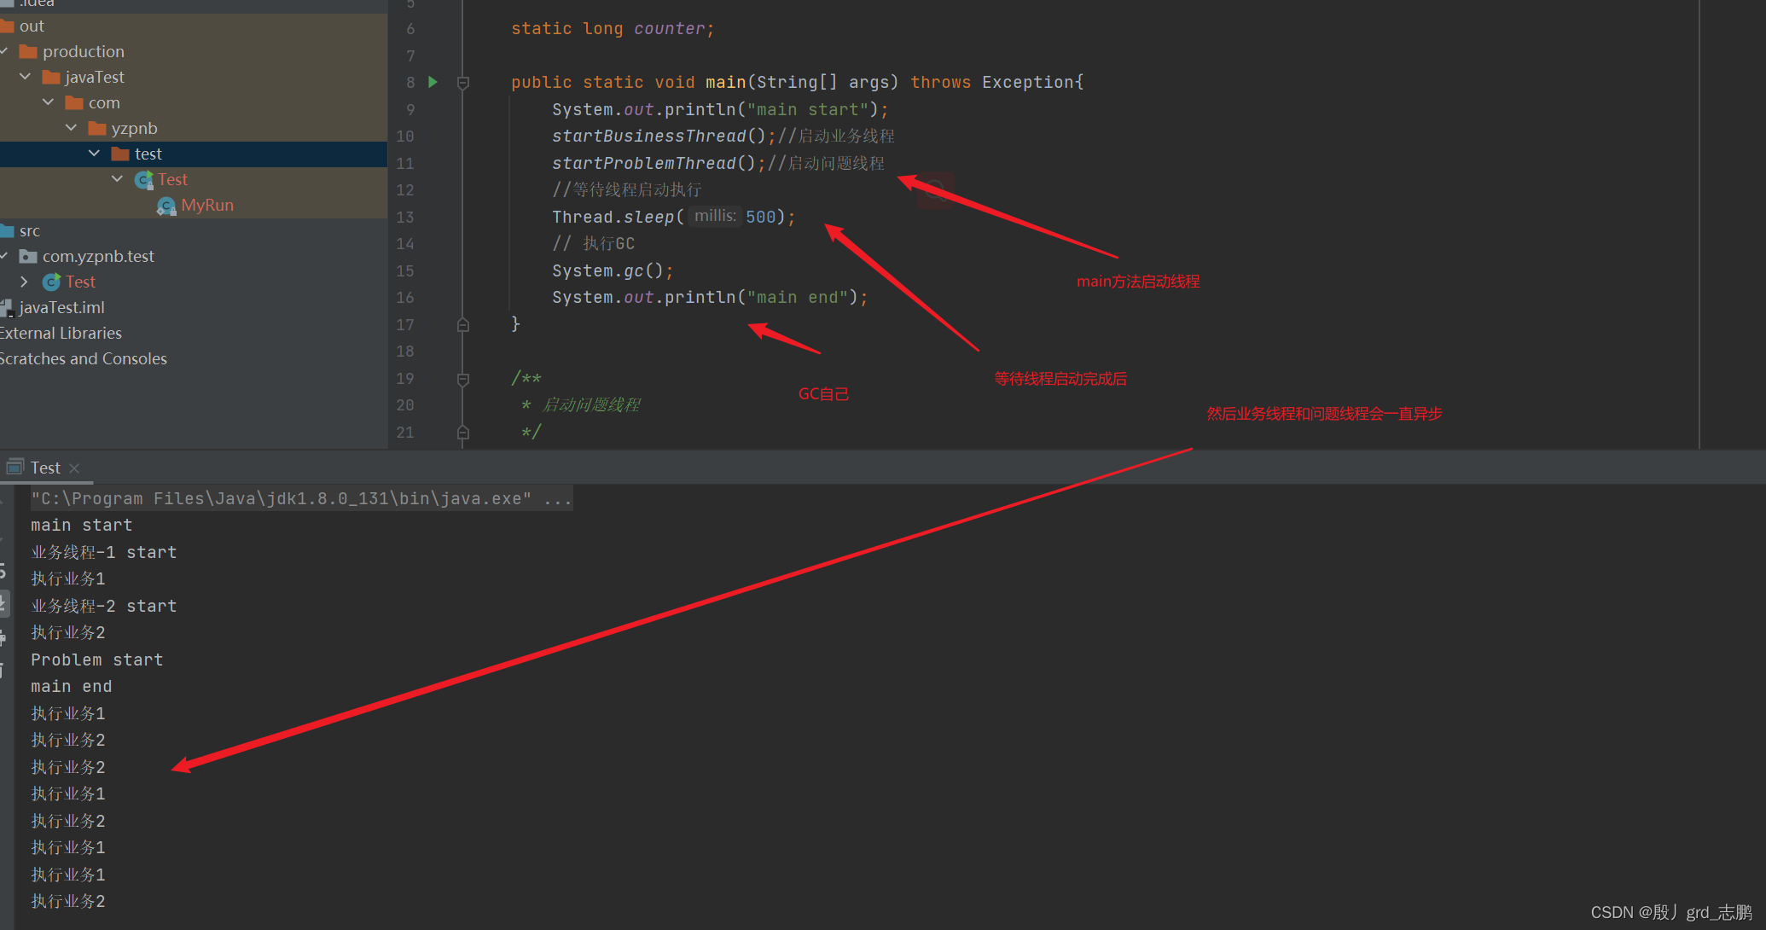Collapse the main method fold marker
1766x930 pixels.
coord(463,83)
